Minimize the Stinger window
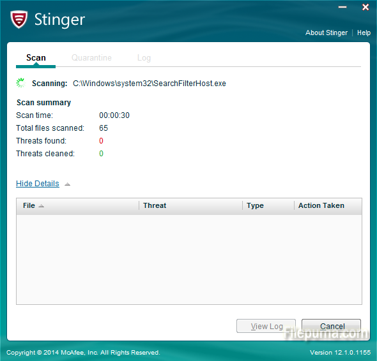Screen dimensions: 377x361 [x=342, y=7]
